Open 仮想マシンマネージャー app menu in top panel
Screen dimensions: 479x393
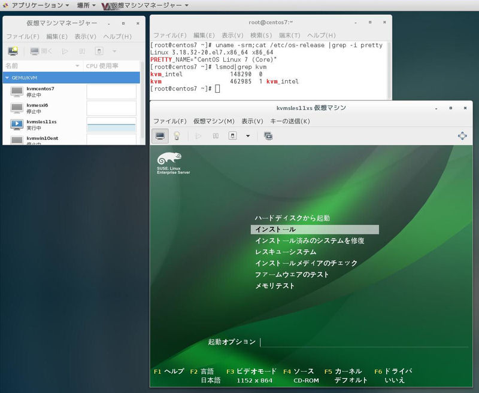click(x=146, y=5)
